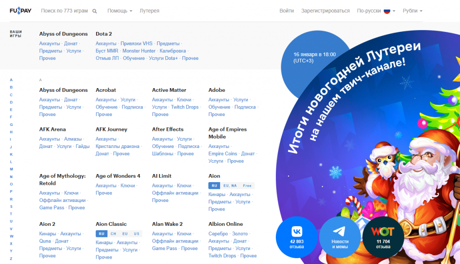The width and height of the screenshot is (460, 264).
Task: Jump to letter Z in alphabet index
Action: point(11,258)
